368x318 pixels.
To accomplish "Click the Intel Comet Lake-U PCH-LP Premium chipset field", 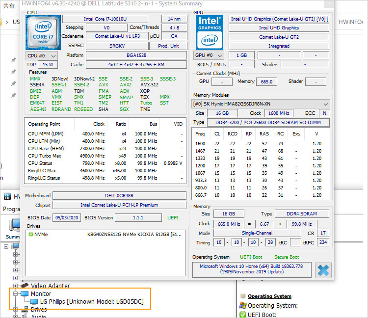I will (x=119, y=205).
